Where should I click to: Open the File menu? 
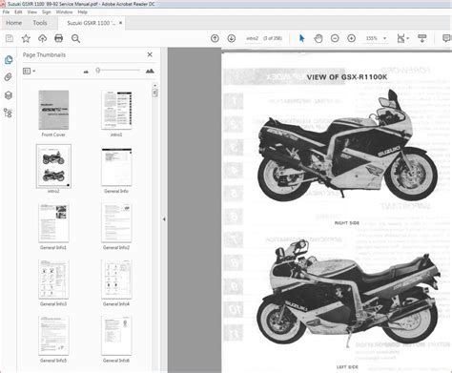pyautogui.click(x=6, y=12)
